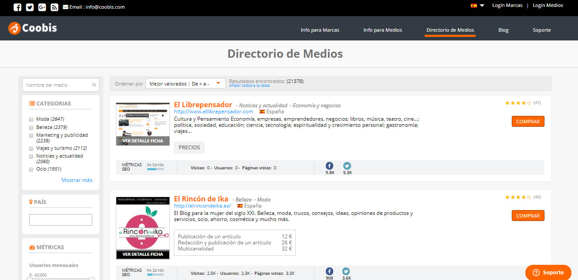The image size is (578, 280).
Task: Click the Coobis logo
Action: coord(33,28)
